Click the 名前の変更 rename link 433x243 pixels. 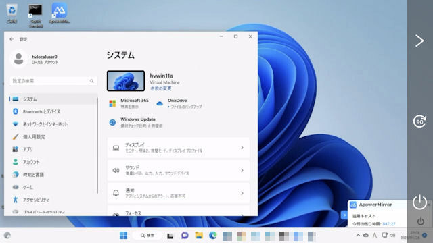coord(161,88)
